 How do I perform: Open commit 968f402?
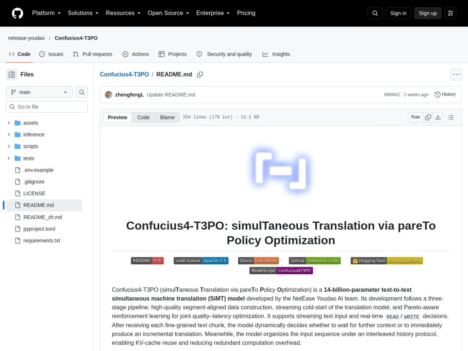[392, 95]
